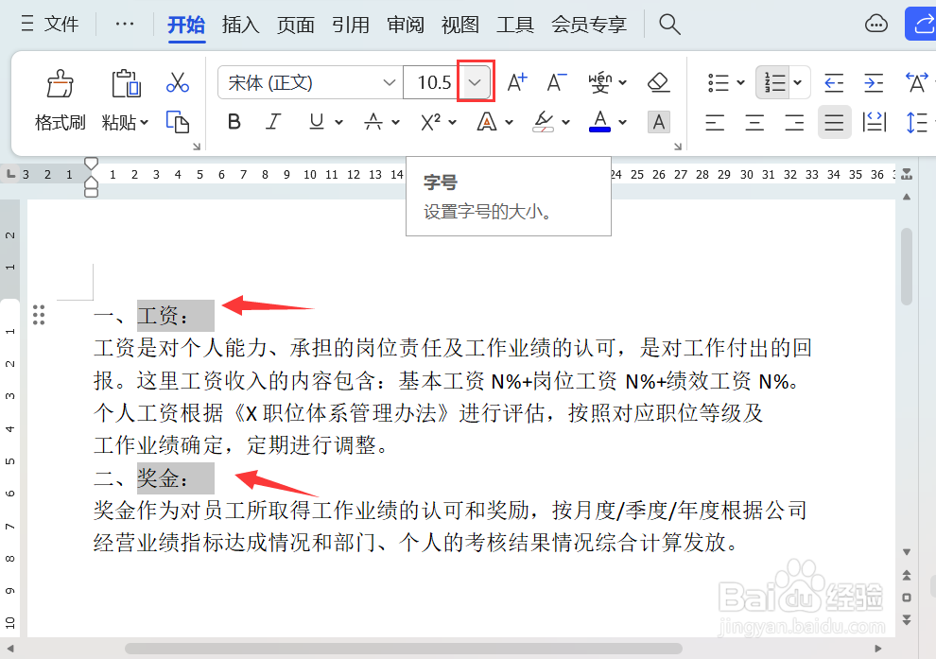This screenshot has height=659, width=936.
Task: Open the font size dropdown arrow
Action: click(x=474, y=82)
